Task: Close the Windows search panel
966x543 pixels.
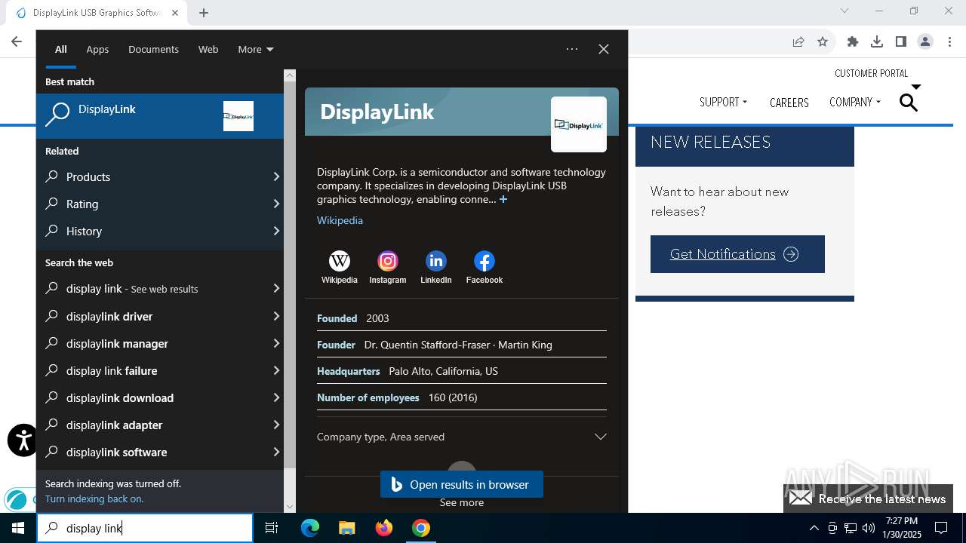Action: 604,49
